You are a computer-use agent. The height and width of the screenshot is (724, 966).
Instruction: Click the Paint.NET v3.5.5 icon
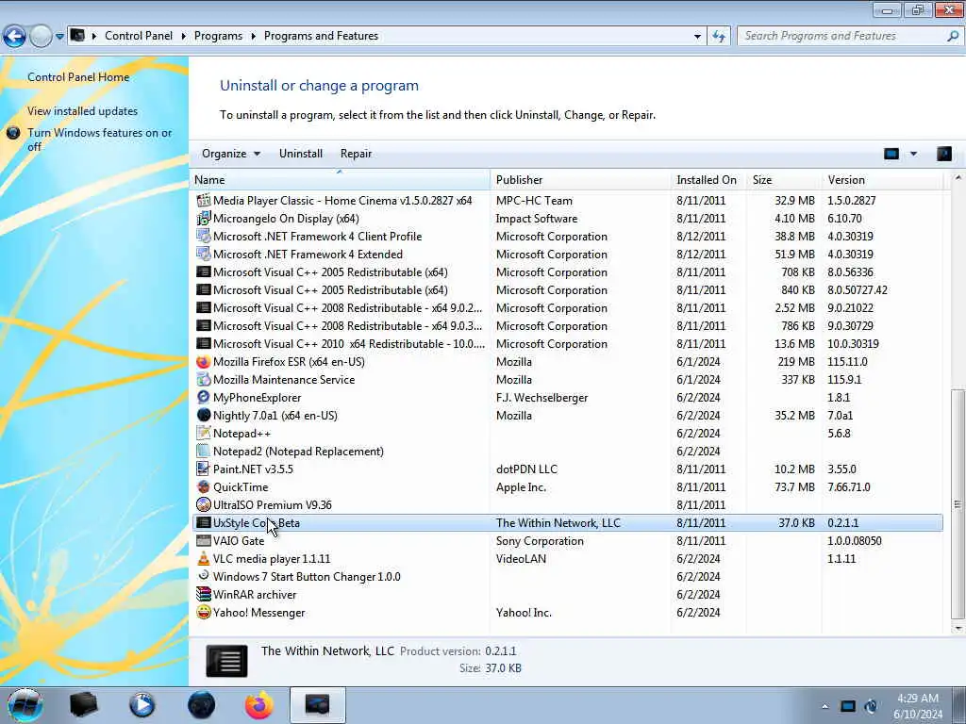204,469
